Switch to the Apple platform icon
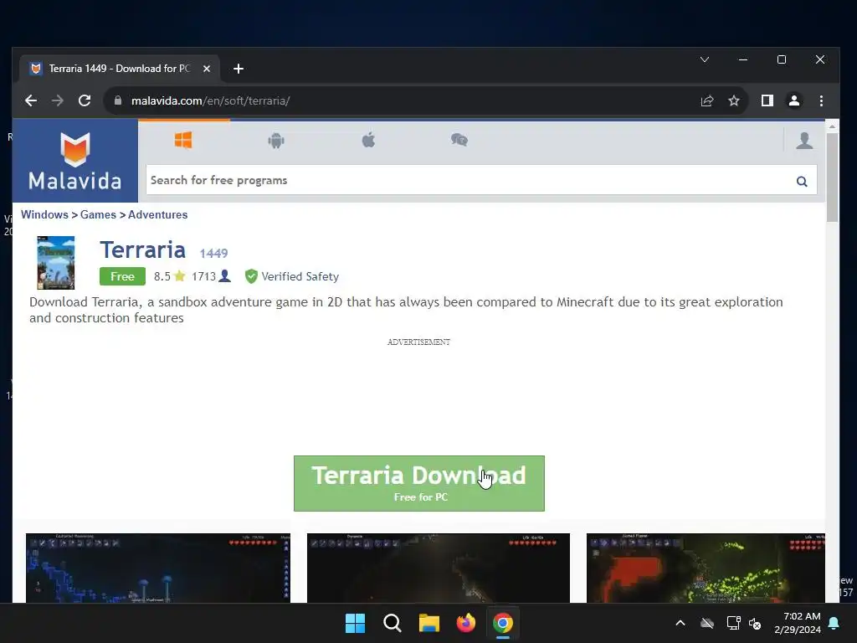This screenshot has height=643, width=857. coord(369,140)
